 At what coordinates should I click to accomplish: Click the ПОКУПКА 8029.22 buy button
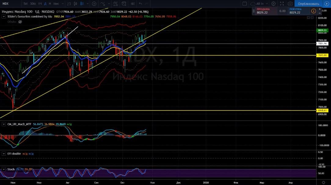[299, 11]
